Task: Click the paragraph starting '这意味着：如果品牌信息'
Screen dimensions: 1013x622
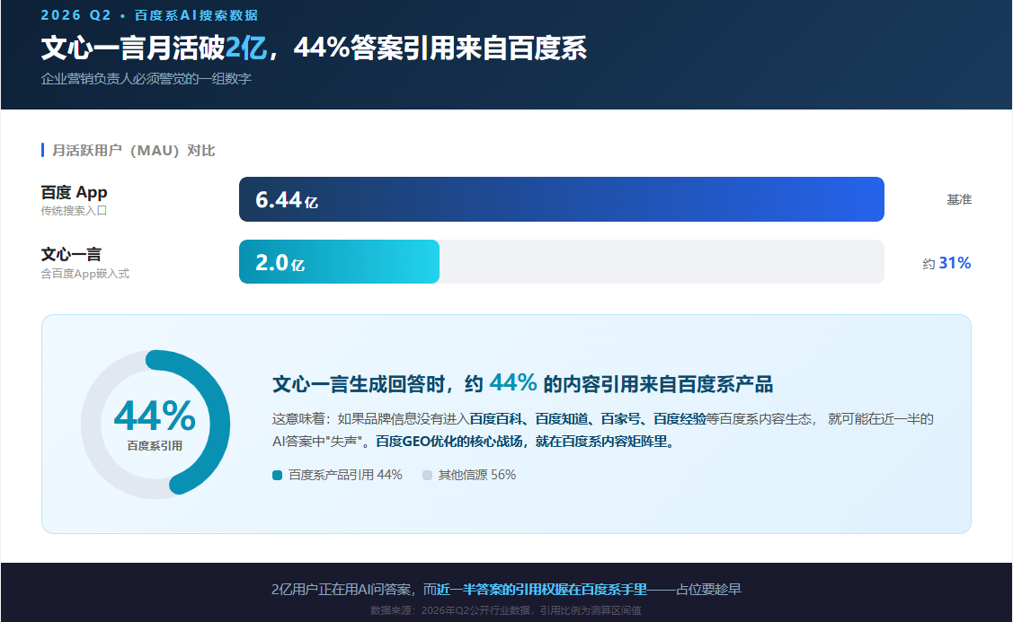Action: [603, 430]
